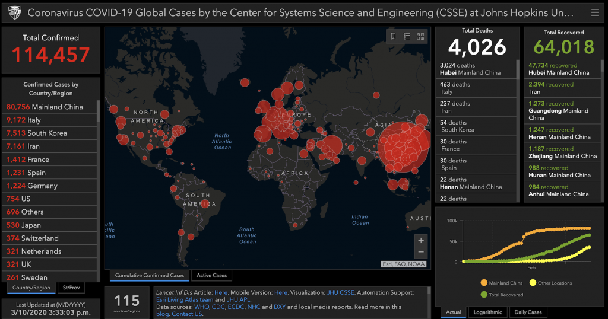Click Italy 463 deaths entry
This screenshot has height=319, width=608.
click(476, 88)
